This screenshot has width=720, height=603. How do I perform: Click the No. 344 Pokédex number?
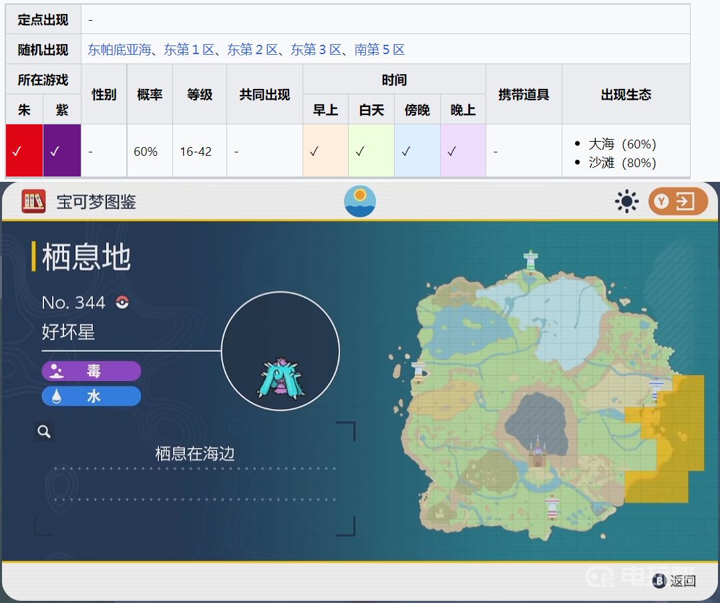coord(73,302)
